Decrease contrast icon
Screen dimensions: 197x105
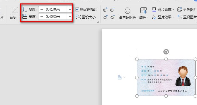[113, 10]
